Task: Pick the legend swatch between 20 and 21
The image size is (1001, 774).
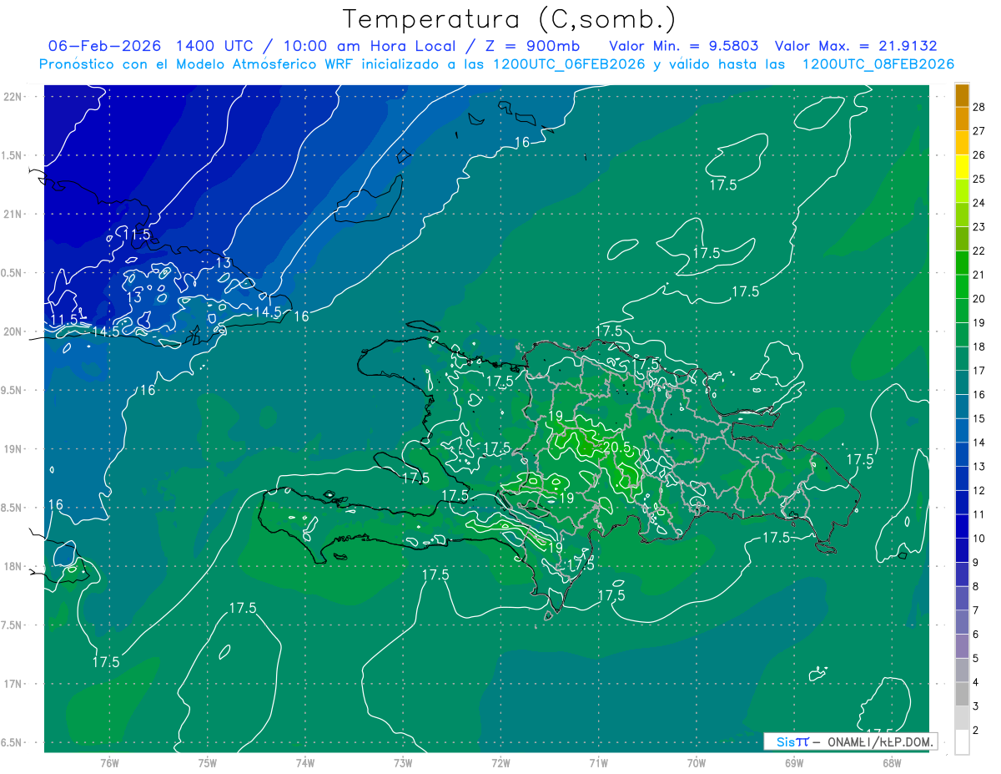Action: [962, 286]
